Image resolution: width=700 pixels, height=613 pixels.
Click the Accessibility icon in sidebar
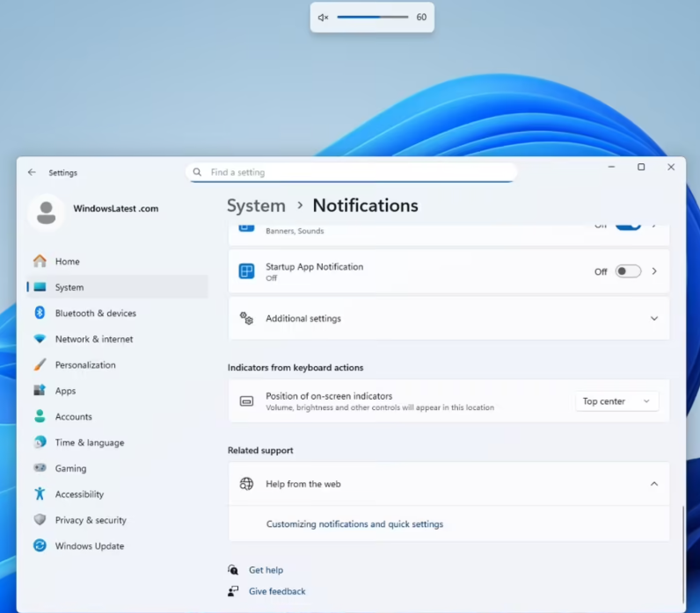pyautogui.click(x=40, y=494)
